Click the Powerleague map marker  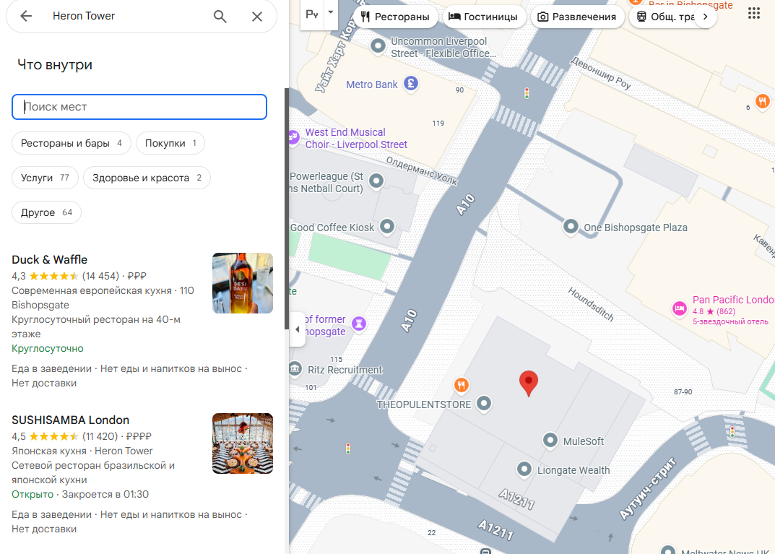(376, 181)
